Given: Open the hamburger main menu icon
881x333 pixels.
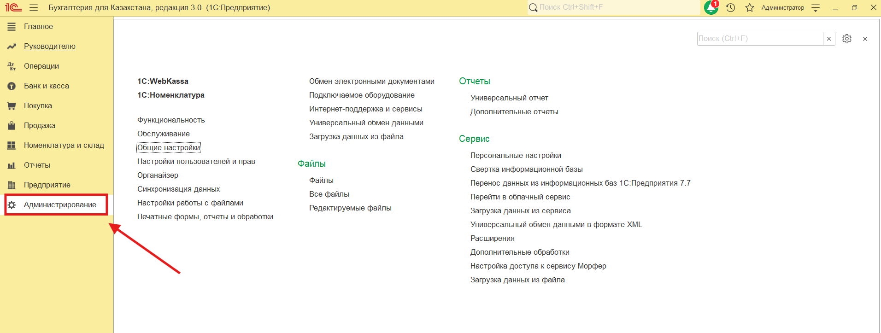Looking at the screenshot, I should 33,8.
